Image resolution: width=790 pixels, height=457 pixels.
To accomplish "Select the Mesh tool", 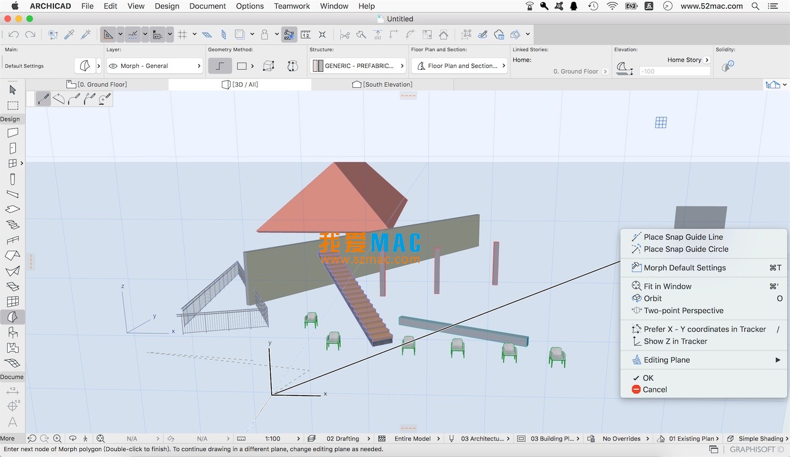I will pos(13,363).
